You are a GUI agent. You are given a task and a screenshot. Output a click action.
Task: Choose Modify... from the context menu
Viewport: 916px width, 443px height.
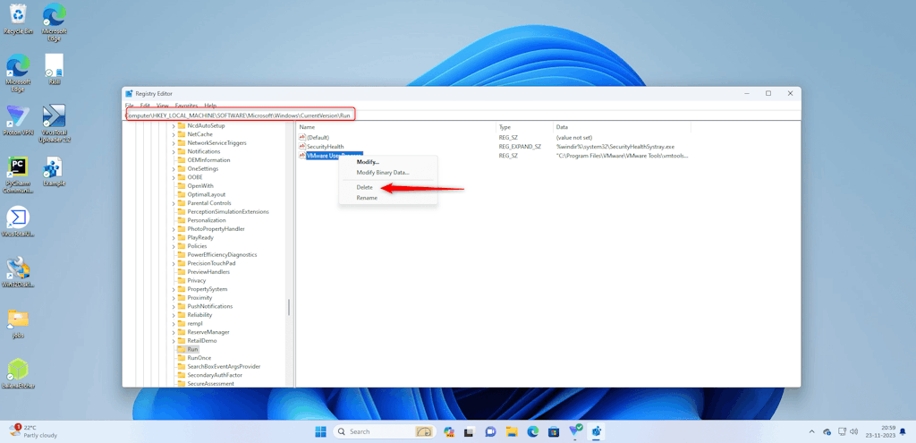click(368, 162)
